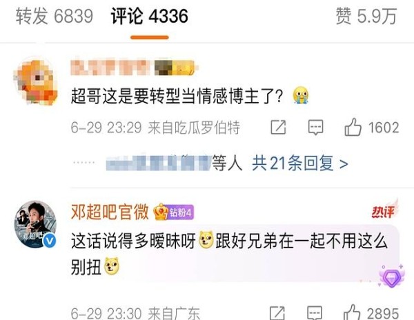Image resolution: width=414 pixels, height=320 pixels.
Task: Open the blurred first commenter username
Action: (x=134, y=68)
